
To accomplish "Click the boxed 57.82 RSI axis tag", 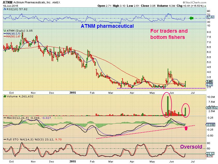I will point(210,17).
